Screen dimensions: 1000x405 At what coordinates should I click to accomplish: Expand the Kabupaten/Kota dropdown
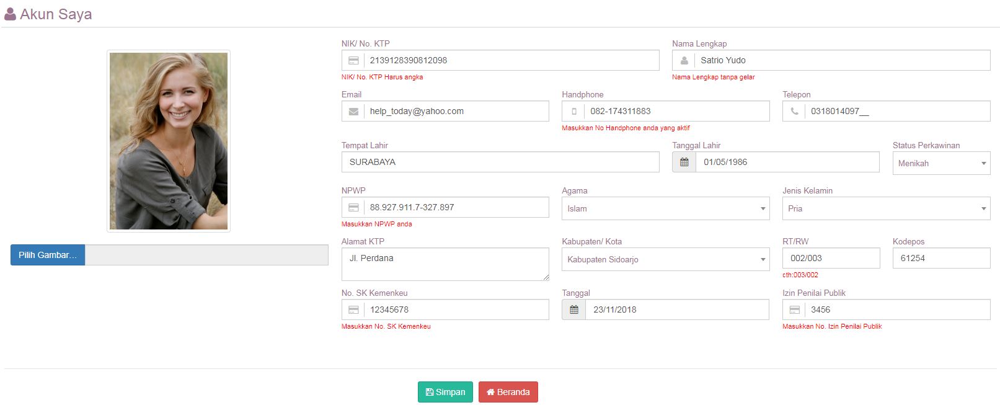coord(665,260)
